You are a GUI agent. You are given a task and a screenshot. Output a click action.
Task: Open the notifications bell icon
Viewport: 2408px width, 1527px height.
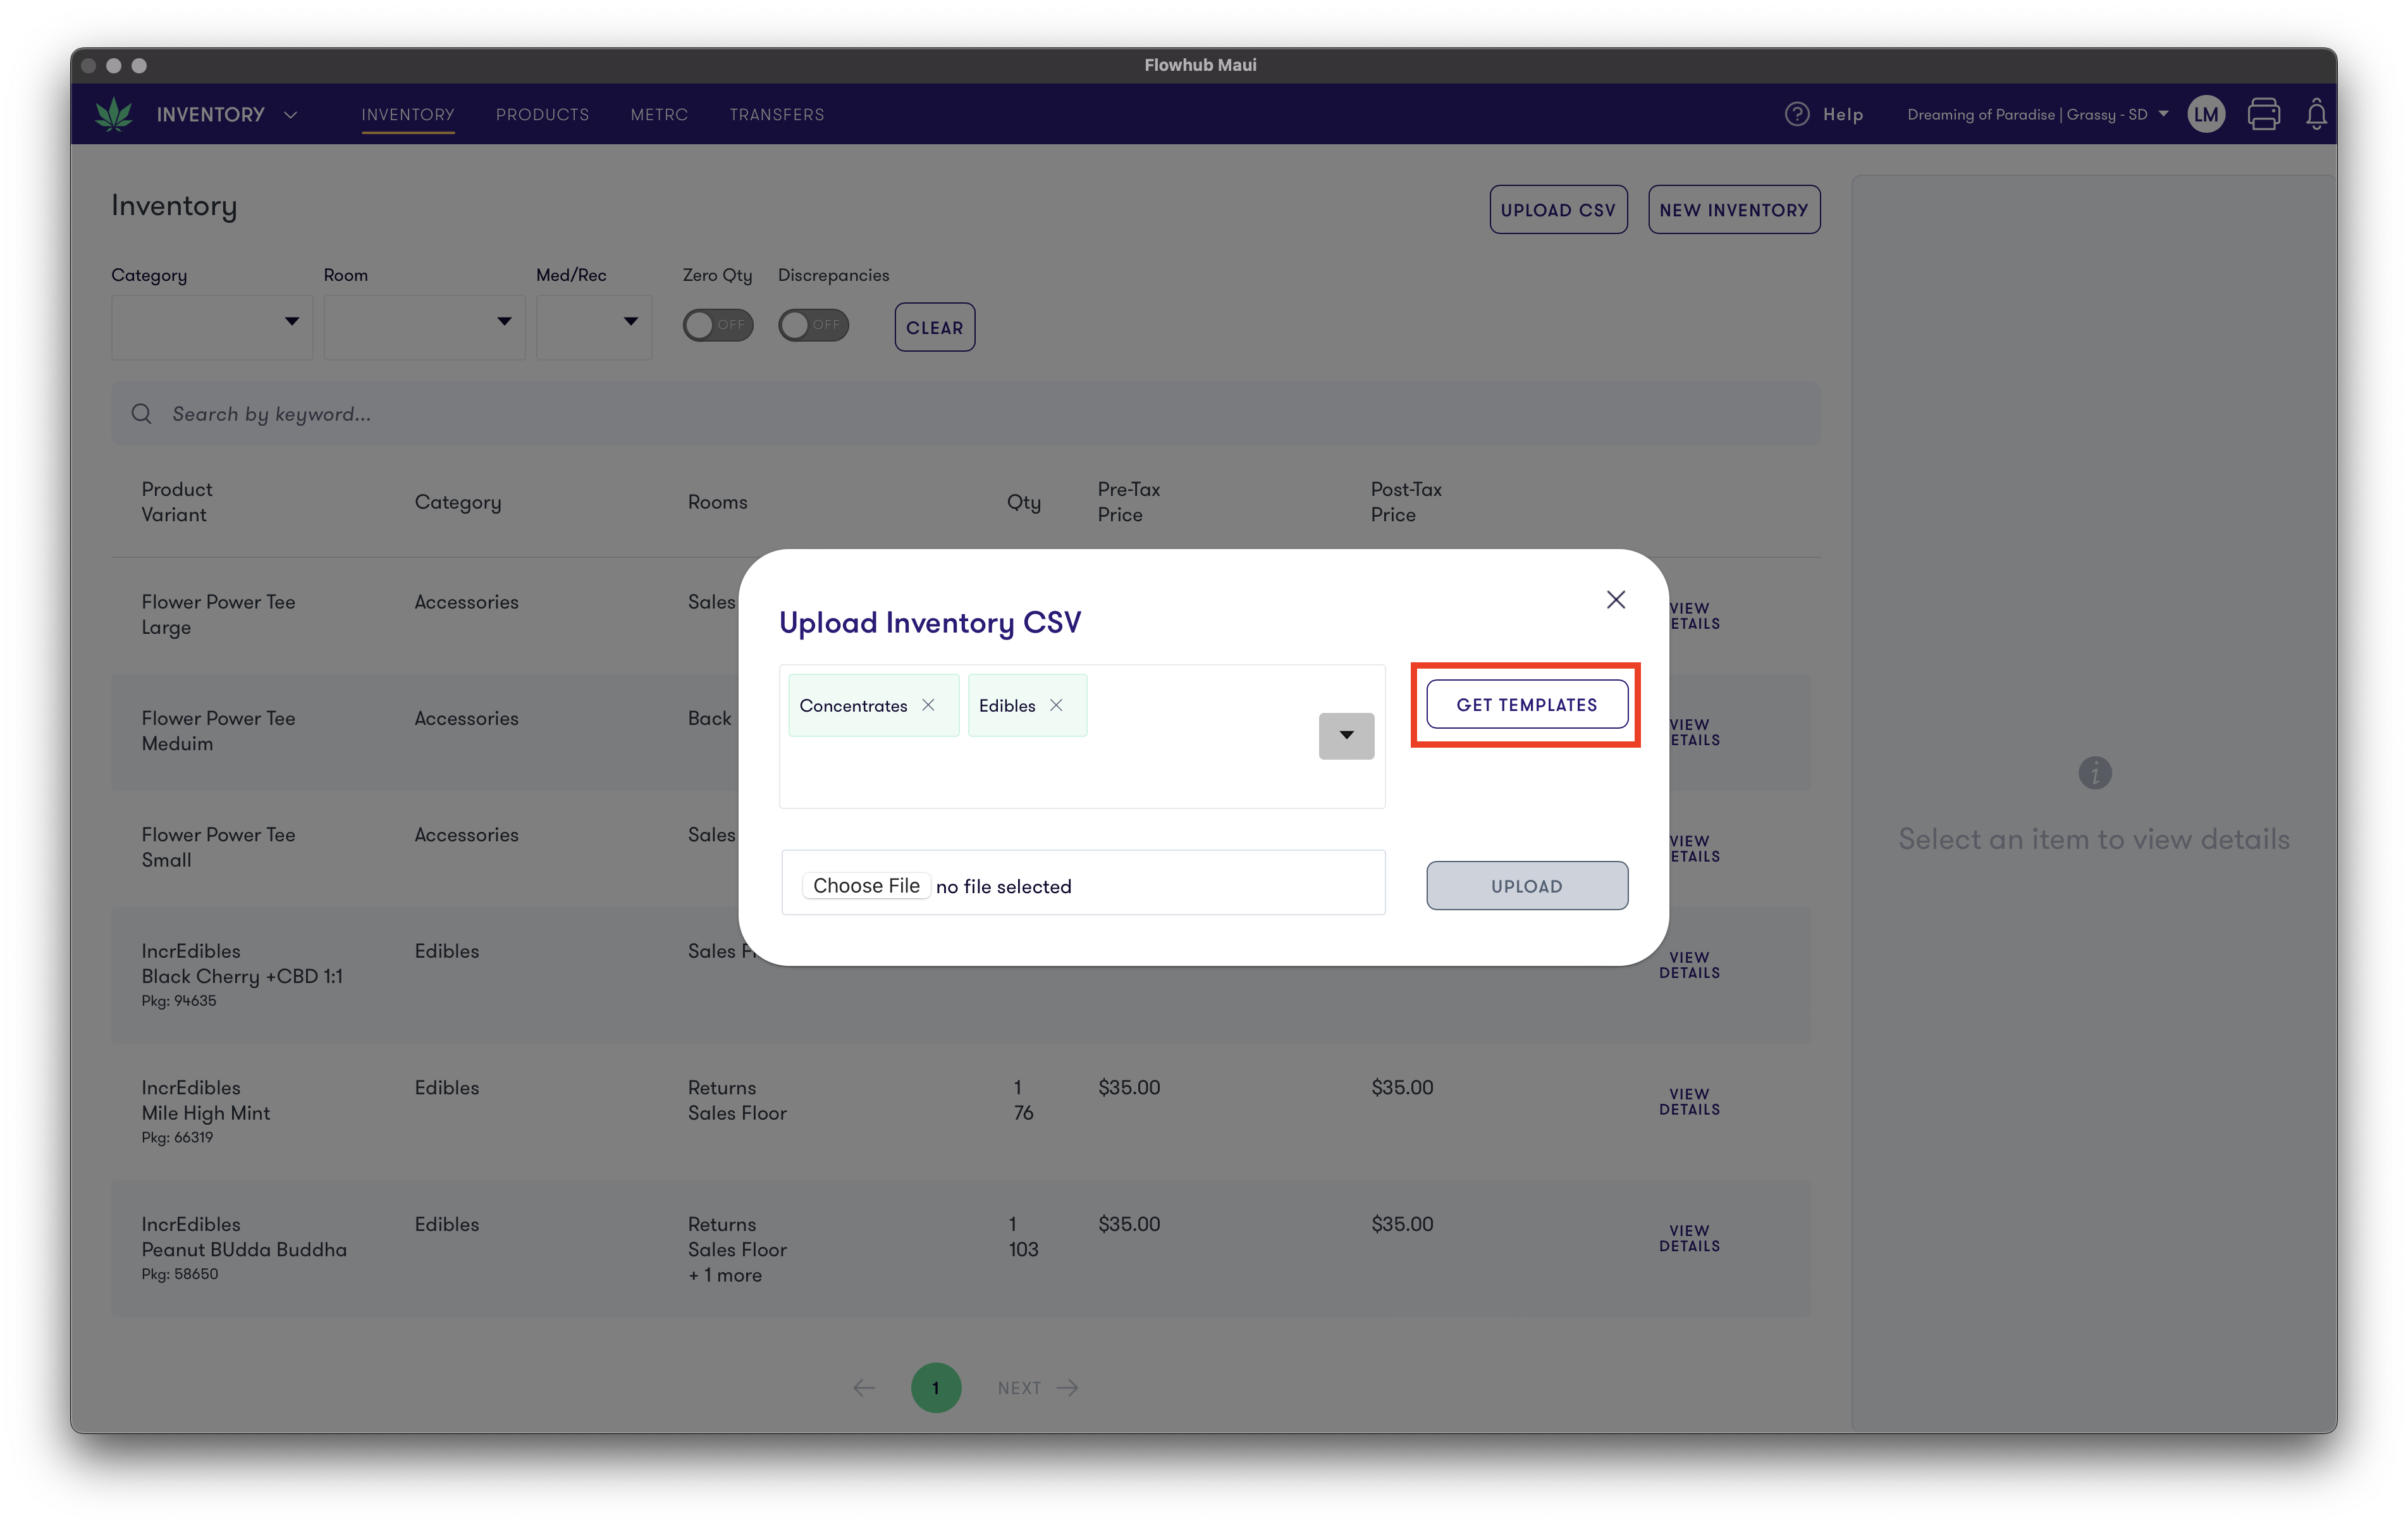click(x=2316, y=114)
